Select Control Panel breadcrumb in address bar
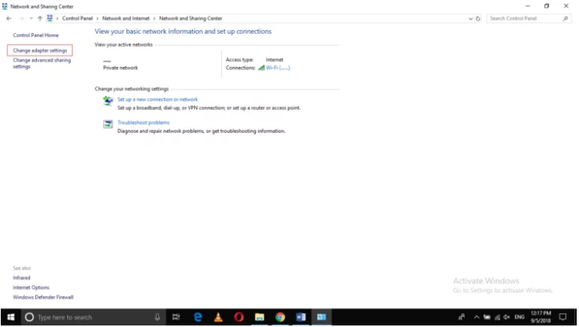This screenshot has height=327, width=579. pyautogui.click(x=77, y=18)
